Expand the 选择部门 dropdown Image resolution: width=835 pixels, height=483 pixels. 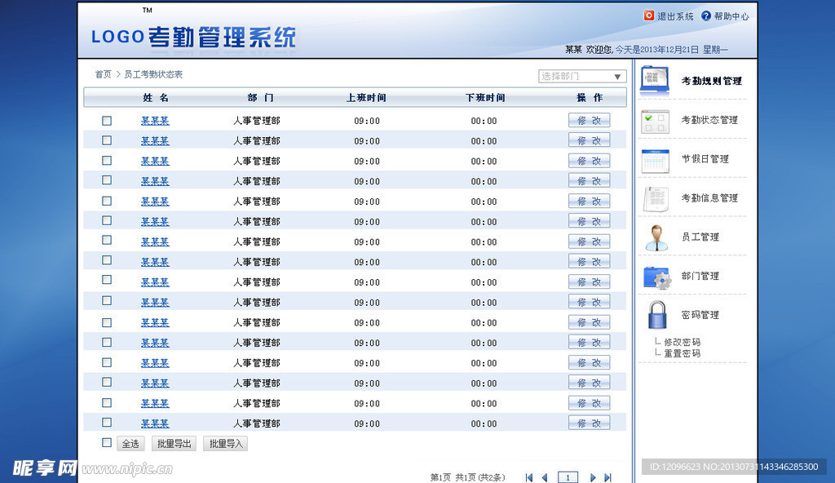click(x=582, y=76)
